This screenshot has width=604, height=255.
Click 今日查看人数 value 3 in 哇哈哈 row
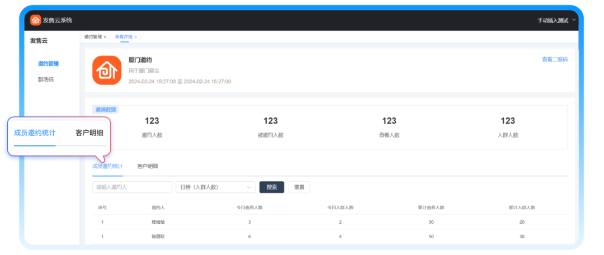[x=249, y=222]
